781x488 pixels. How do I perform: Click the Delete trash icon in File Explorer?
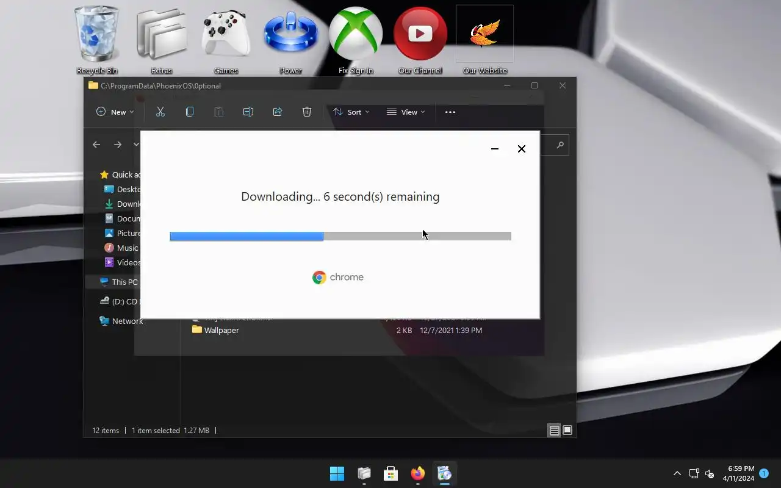tap(307, 112)
